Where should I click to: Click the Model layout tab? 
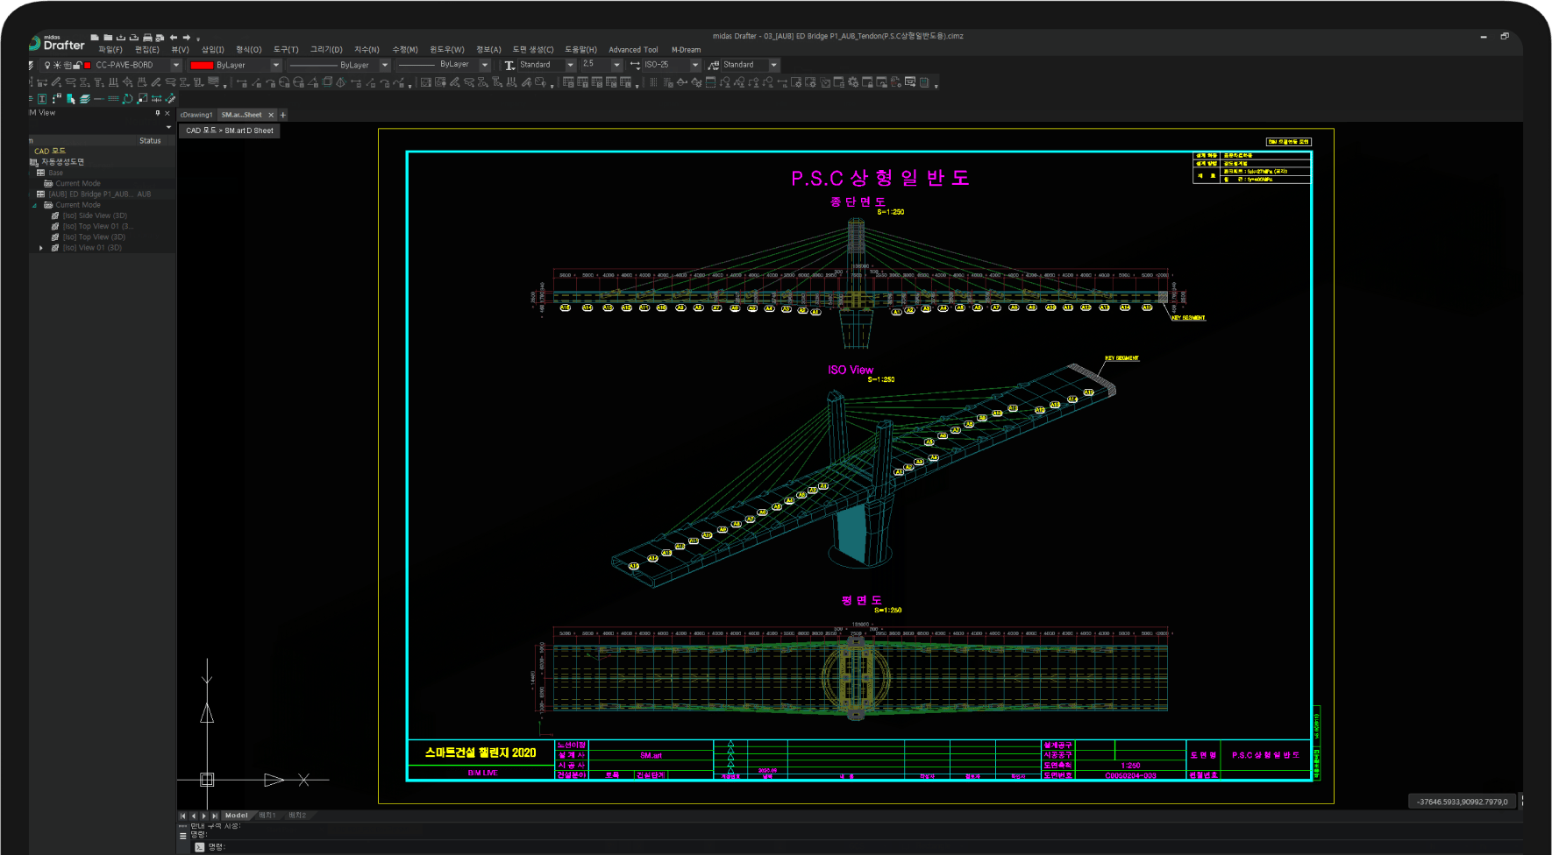pos(236,816)
